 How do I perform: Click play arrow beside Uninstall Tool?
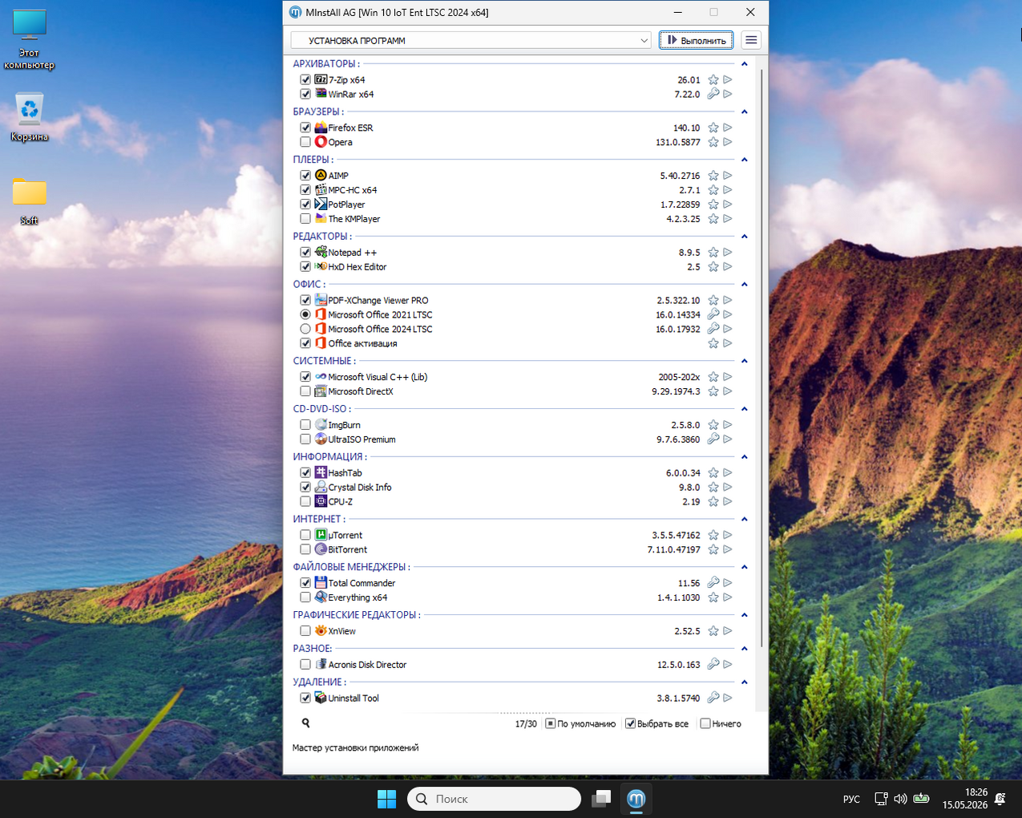click(x=728, y=698)
